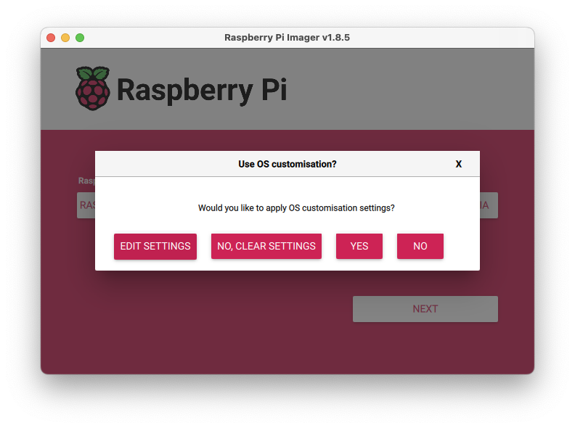Viewport: 575px width, 428px height.
Task: Open the partially hidden storage selector on right
Action: [488, 205]
